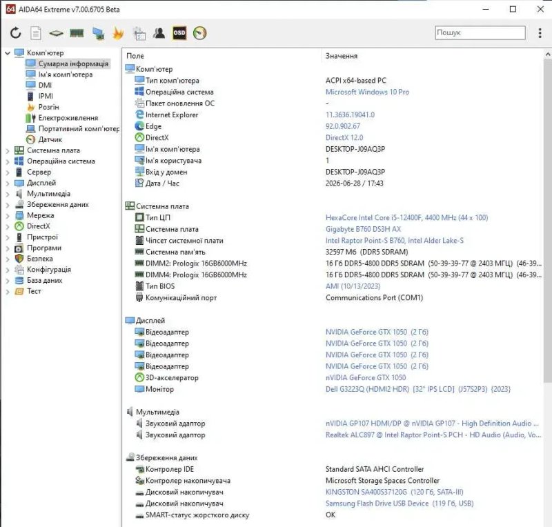This screenshot has height=527, width=552.
Task: Click nVIDIA GeForce GTX 1050 3D accelerator link
Action: [366, 378]
